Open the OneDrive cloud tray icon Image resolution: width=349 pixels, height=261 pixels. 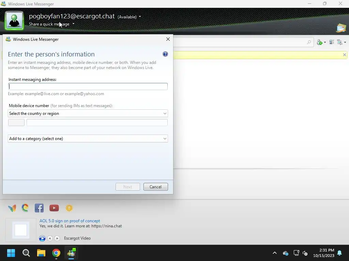pos(286,253)
